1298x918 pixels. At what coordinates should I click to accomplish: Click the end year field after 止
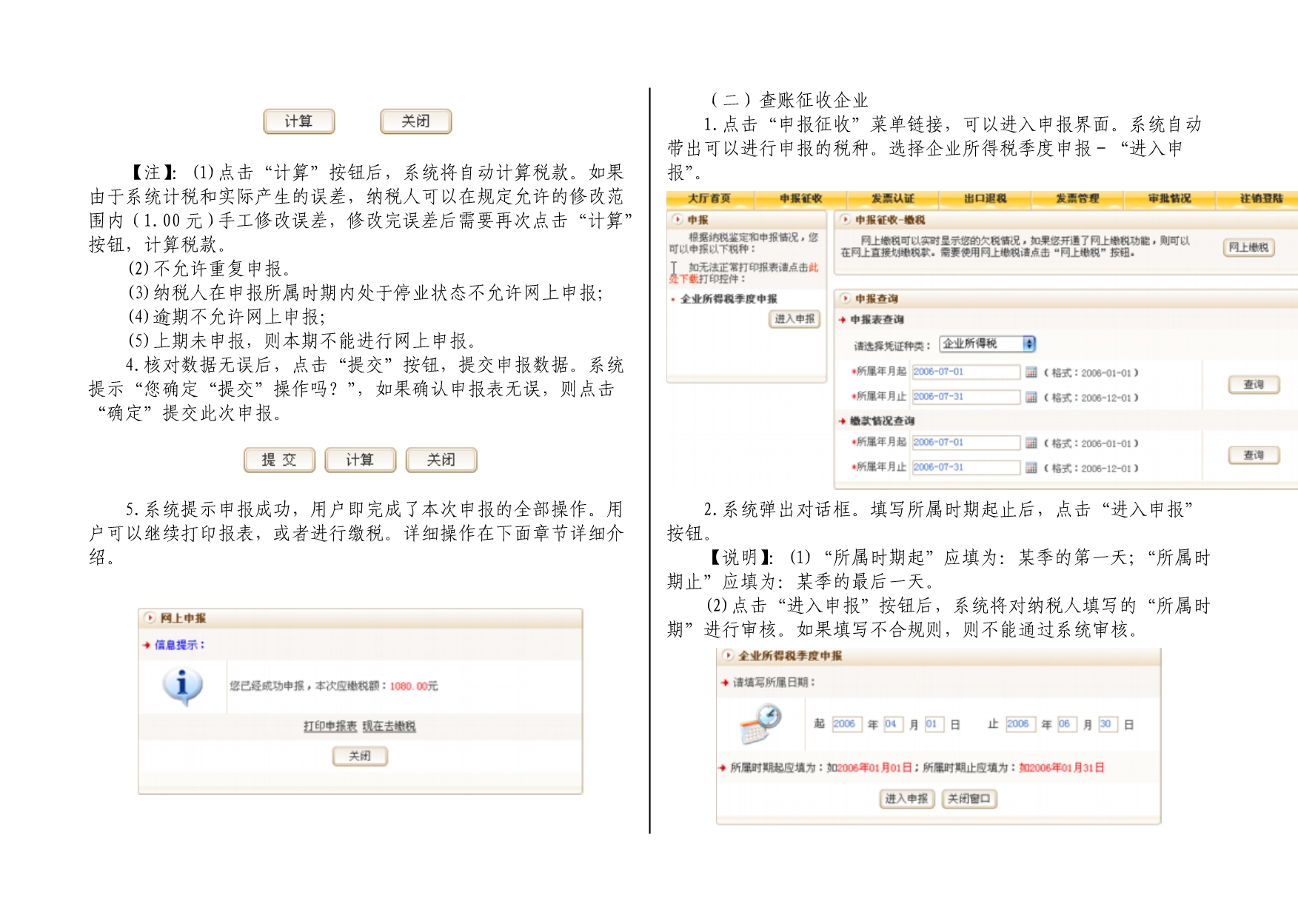pyautogui.click(x=1020, y=724)
